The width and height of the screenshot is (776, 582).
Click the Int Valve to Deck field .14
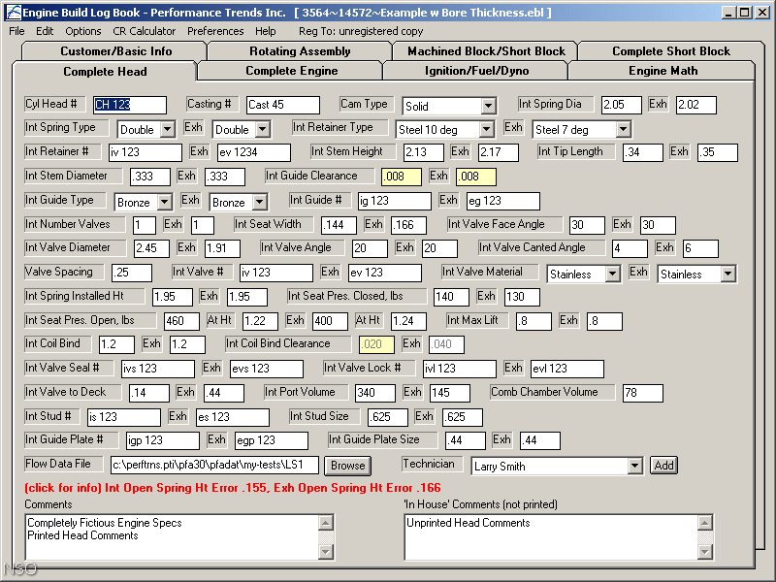[149, 393]
